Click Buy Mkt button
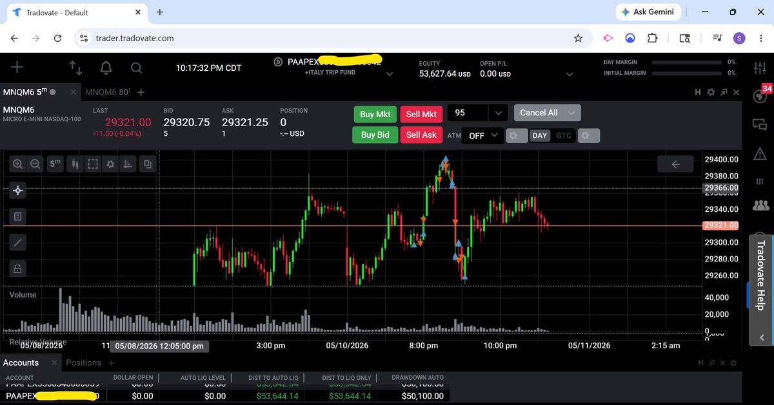 [x=375, y=114]
